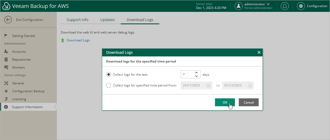This screenshot has height=140, width=330.
Task: Open Repositories in sidebar
Action: tap(21, 60)
